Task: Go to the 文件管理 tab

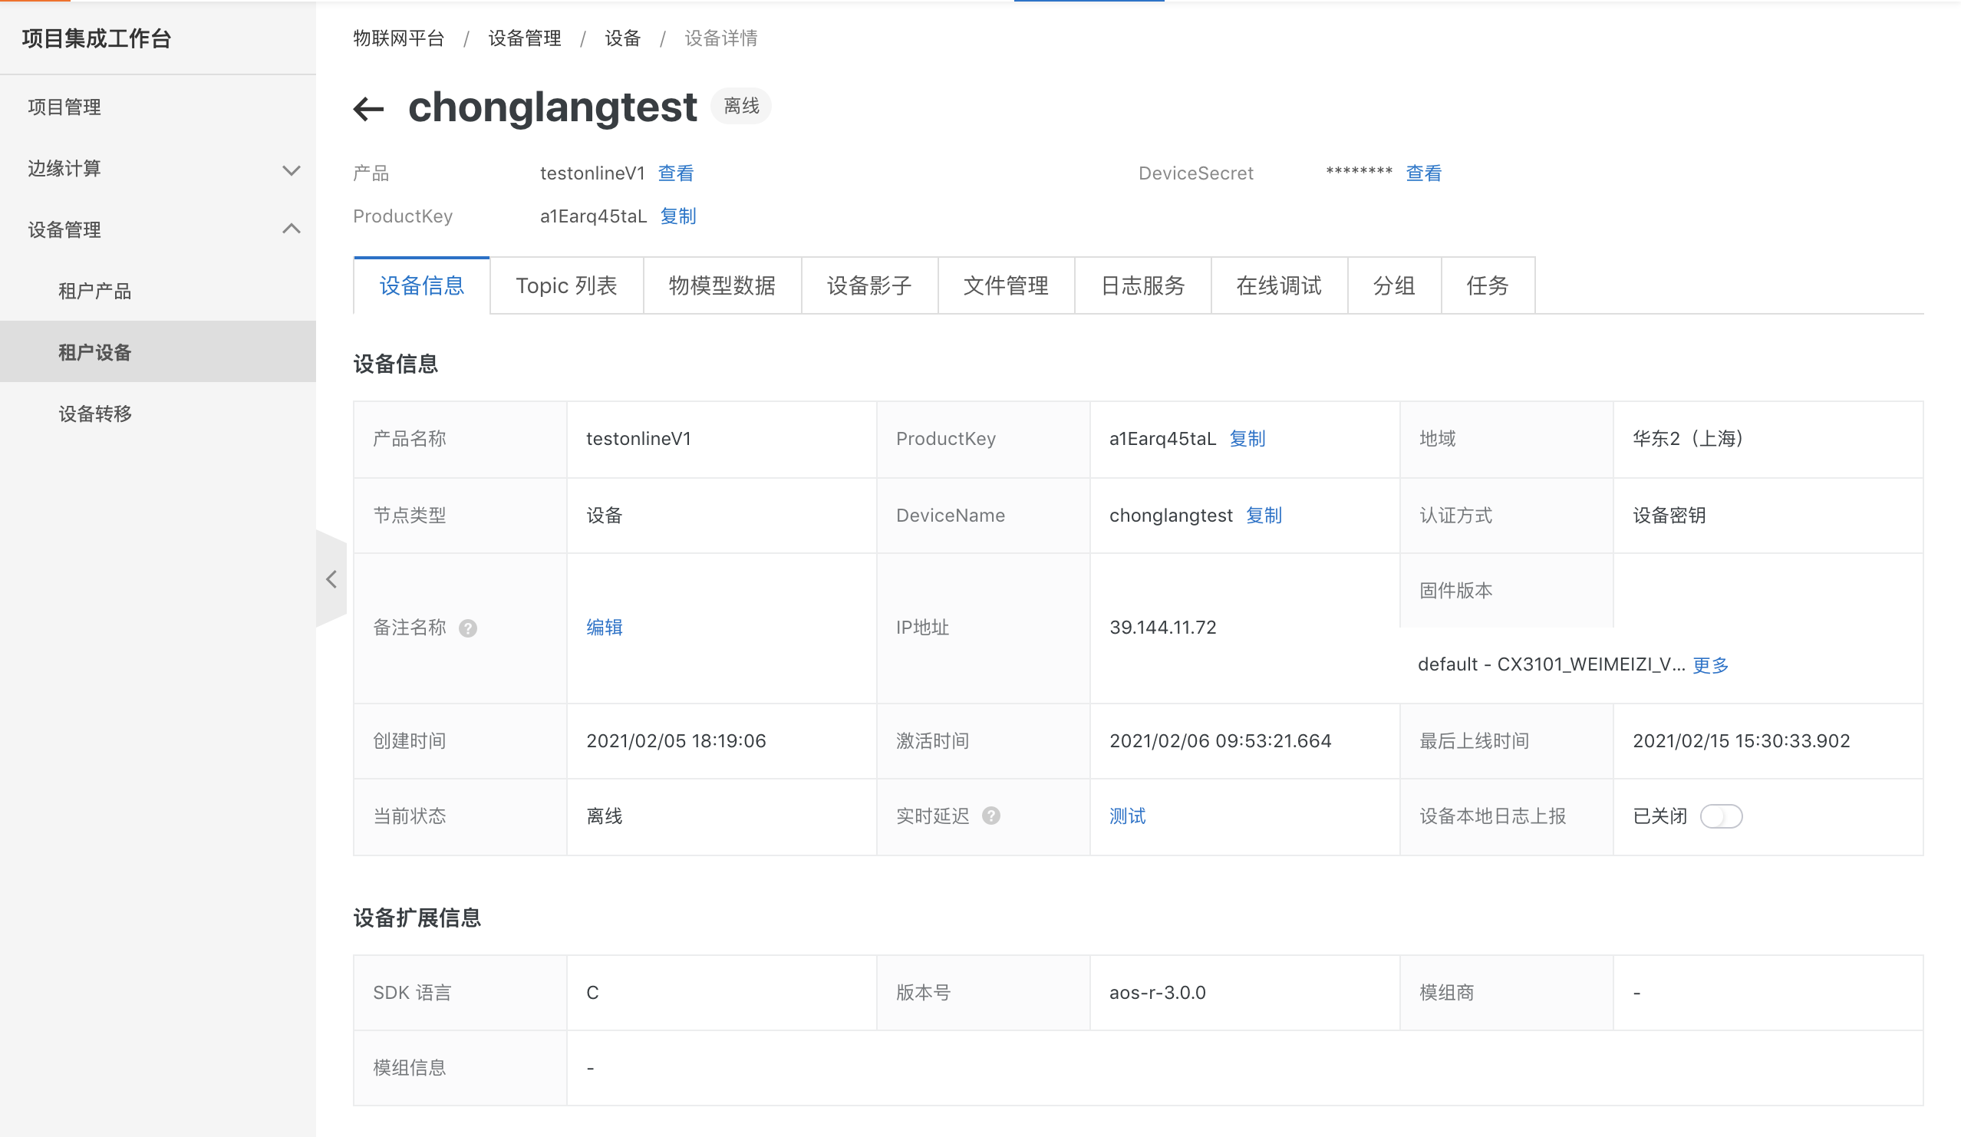Action: 1006,285
